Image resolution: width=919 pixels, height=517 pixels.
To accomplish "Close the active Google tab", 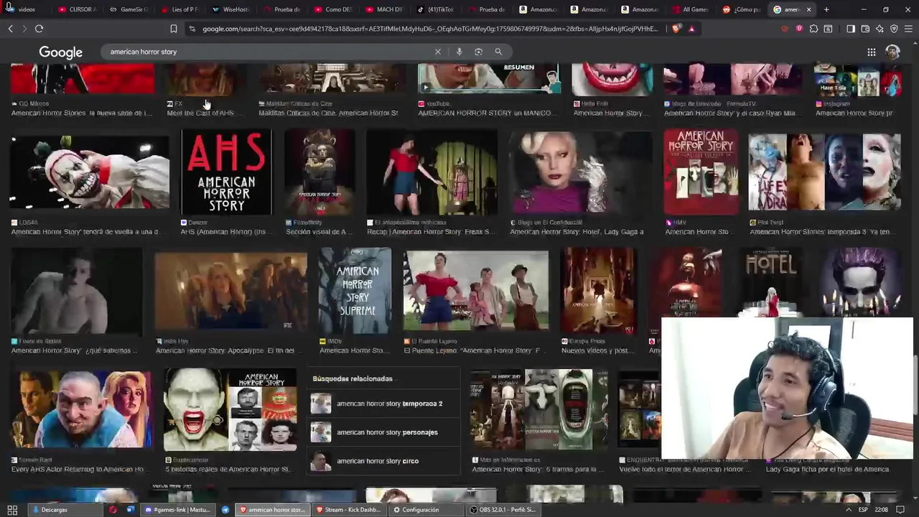I will [808, 9].
